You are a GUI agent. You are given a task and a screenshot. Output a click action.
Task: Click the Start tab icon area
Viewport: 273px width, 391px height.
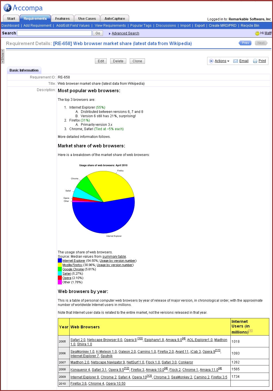pos(11,18)
